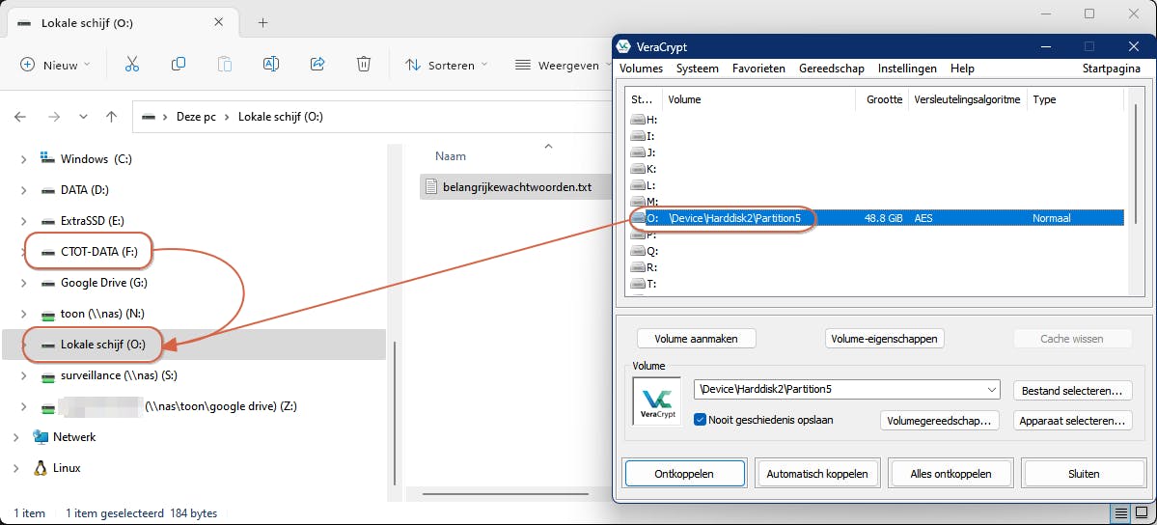Select drive letter K: in VeraCrypt list

coord(644,168)
